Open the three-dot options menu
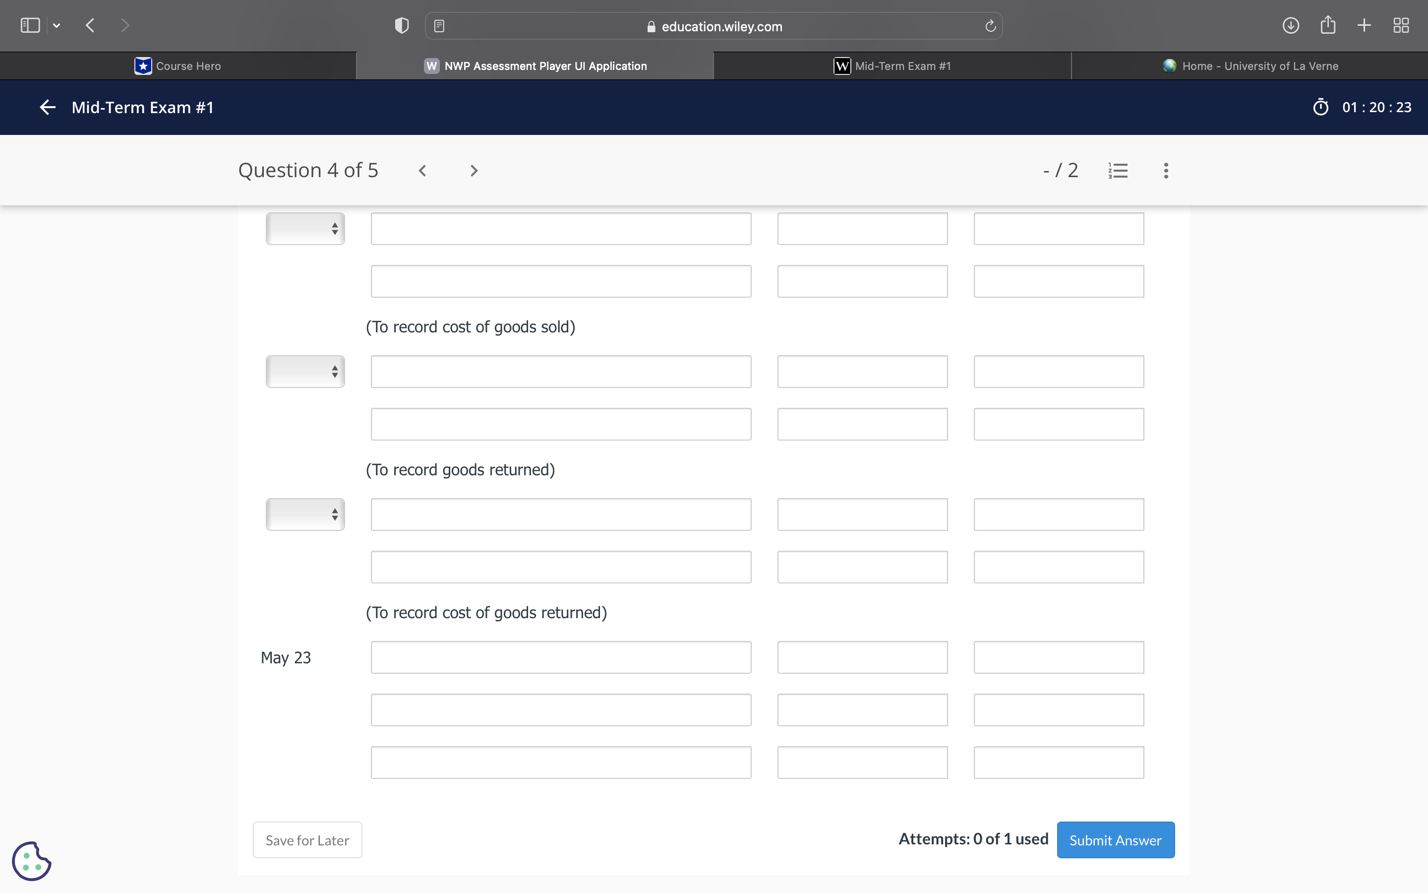This screenshot has width=1428, height=893. point(1165,171)
